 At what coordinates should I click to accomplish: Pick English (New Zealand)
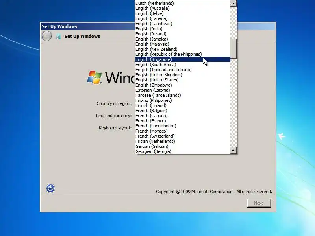182,49
